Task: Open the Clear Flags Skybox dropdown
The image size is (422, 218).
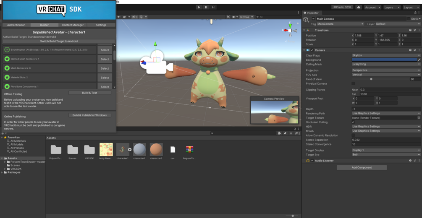Action: point(386,55)
